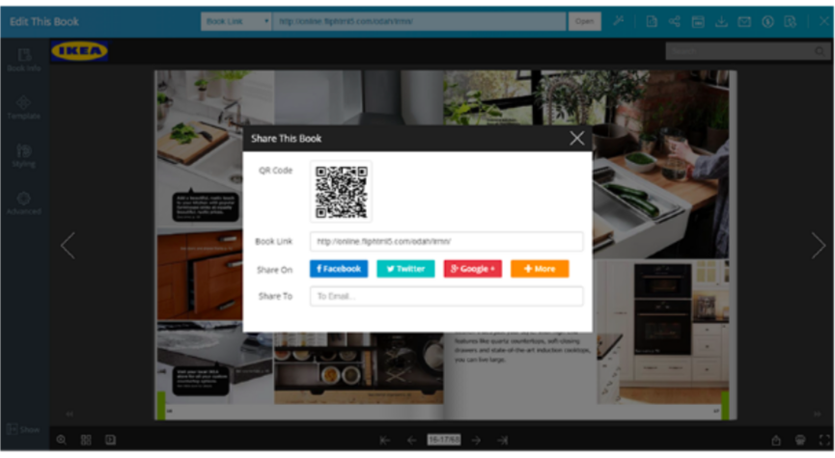
Task: Toggle fullscreen mode icon
Action: (824, 440)
